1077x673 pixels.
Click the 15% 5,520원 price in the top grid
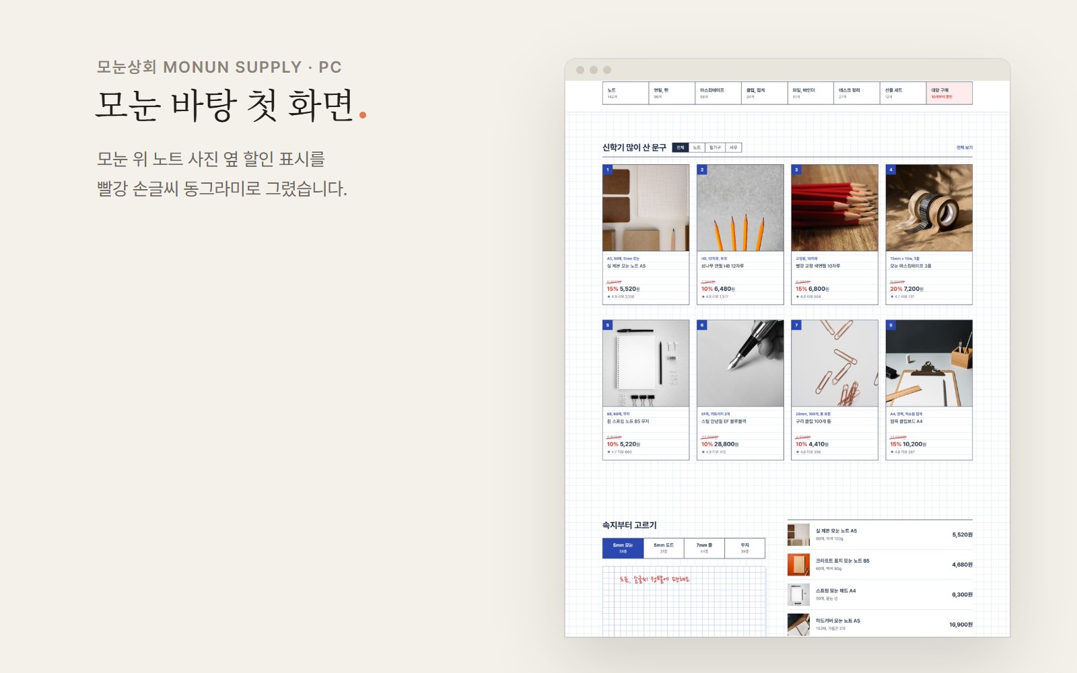(x=623, y=289)
